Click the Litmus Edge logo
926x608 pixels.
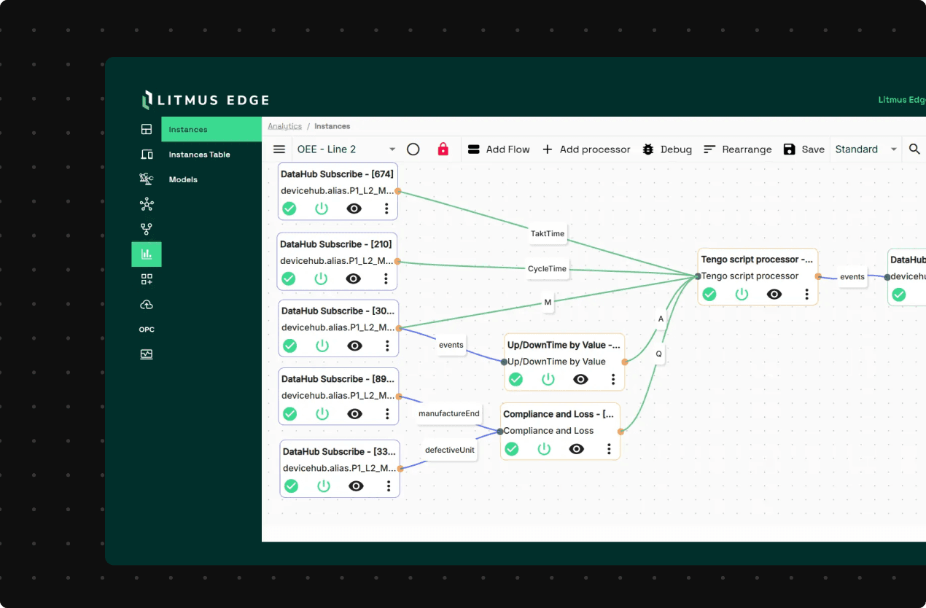[206, 100]
